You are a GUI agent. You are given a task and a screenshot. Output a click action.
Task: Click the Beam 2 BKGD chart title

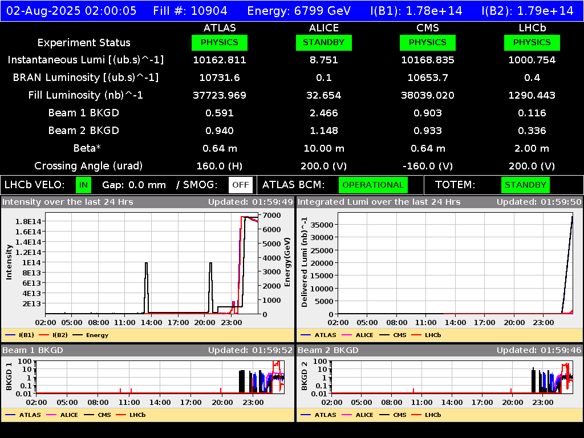click(x=328, y=350)
